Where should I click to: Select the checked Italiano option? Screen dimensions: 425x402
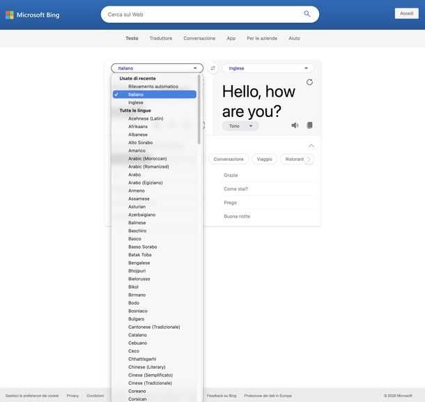coord(155,94)
